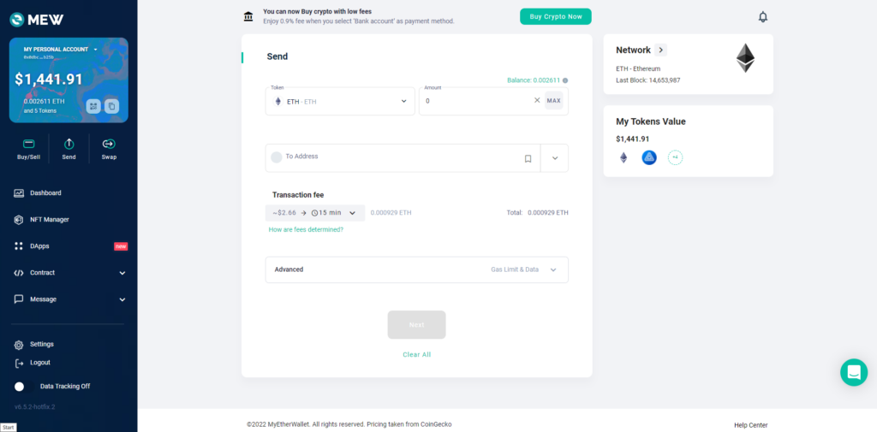
Task: Click the Start label at bottom-left
Action: [9, 428]
